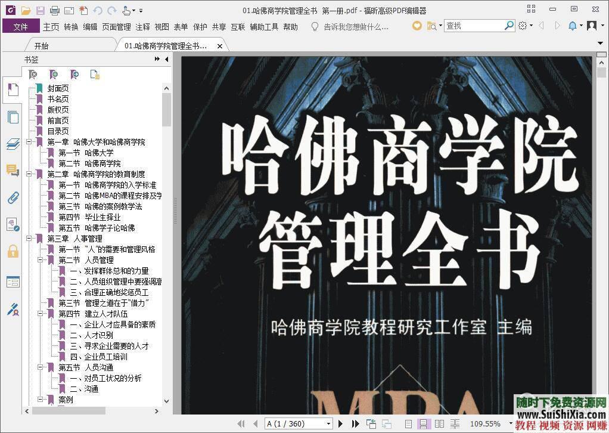Open the folder search dropdown arrow
The height and width of the screenshot is (433, 609).
(x=440, y=26)
